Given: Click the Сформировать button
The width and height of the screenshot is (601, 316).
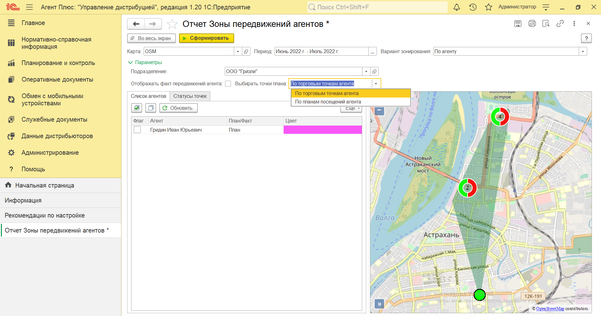Looking at the screenshot, I should 207,38.
